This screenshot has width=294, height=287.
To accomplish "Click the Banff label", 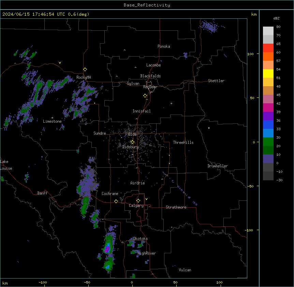I will point(42,193).
